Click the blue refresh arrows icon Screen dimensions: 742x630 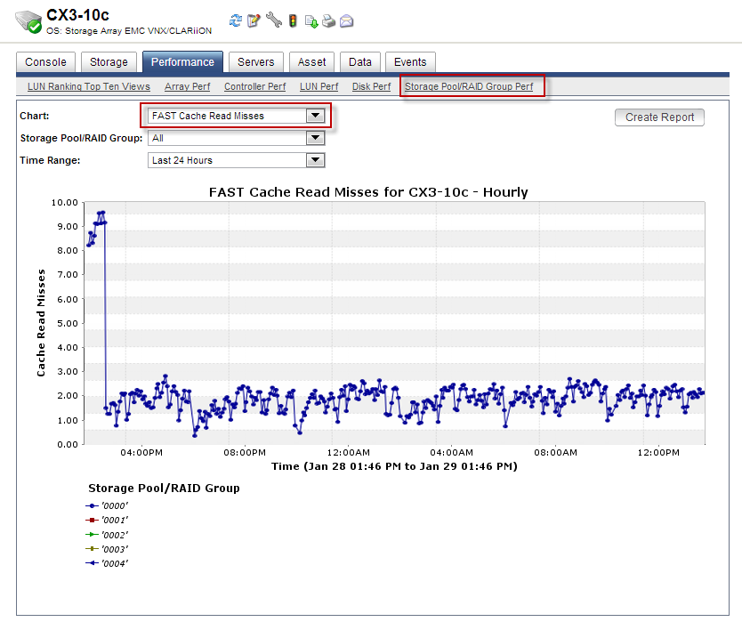(235, 20)
